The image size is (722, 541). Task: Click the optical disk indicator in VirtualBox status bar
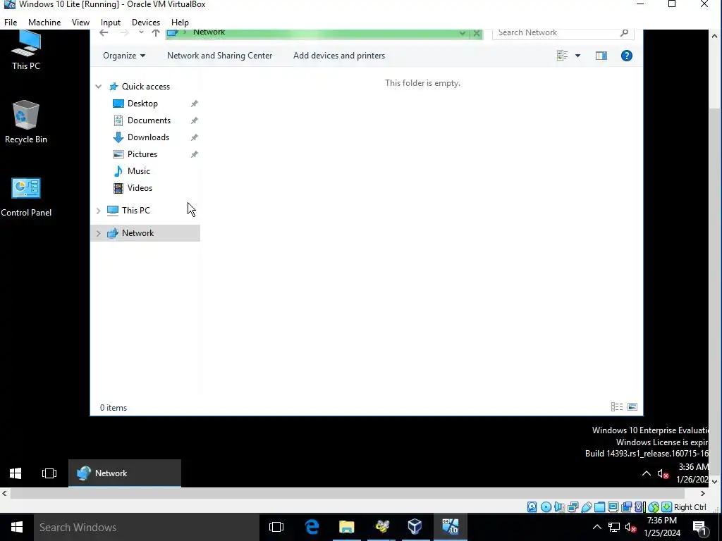546,507
